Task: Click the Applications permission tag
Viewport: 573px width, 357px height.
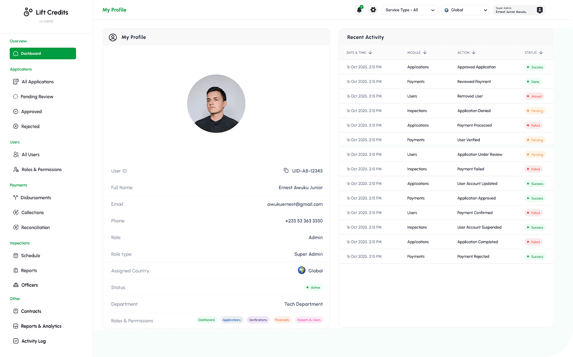Action: [x=232, y=320]
